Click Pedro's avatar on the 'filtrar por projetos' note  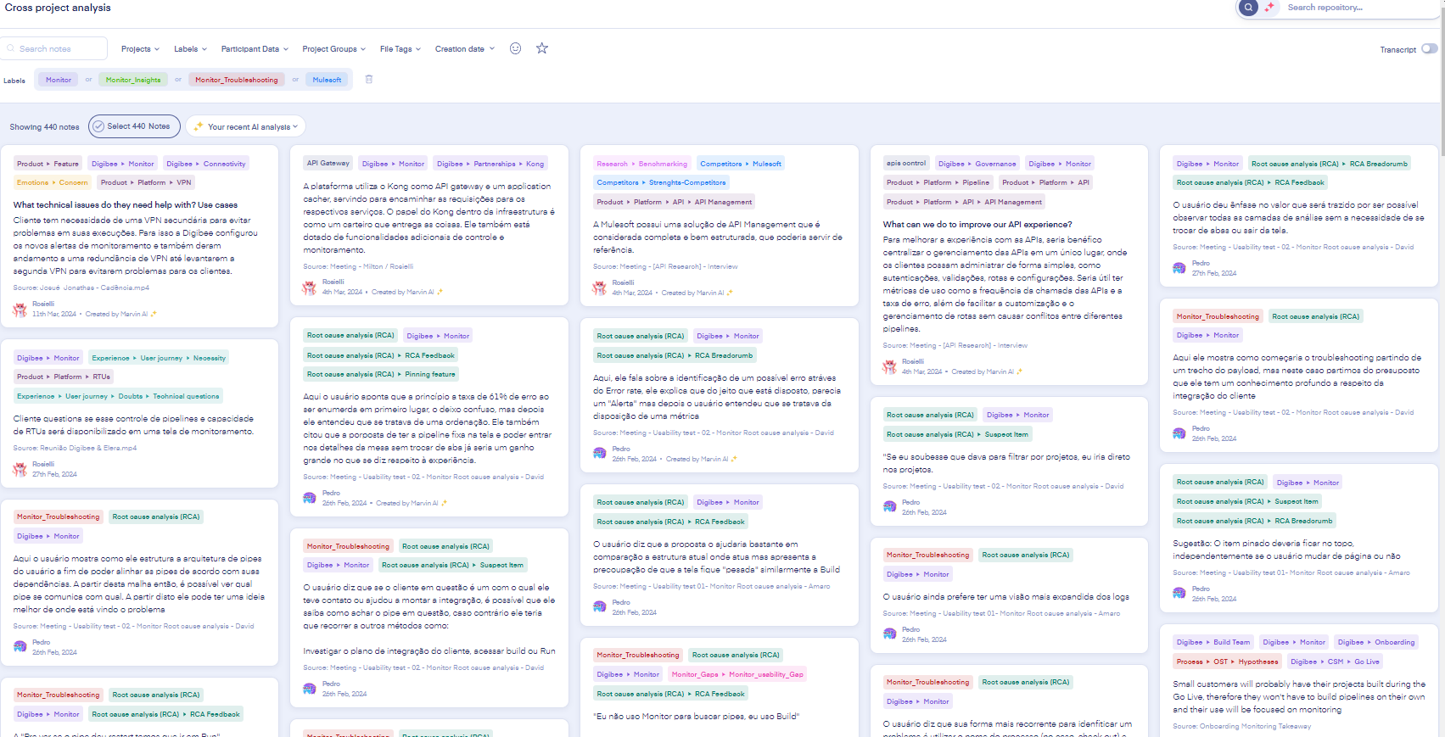click(889, 508)
